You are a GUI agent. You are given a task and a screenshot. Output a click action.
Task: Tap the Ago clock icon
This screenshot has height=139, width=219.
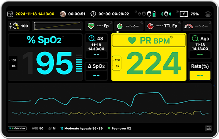click(x=195, y=38)
